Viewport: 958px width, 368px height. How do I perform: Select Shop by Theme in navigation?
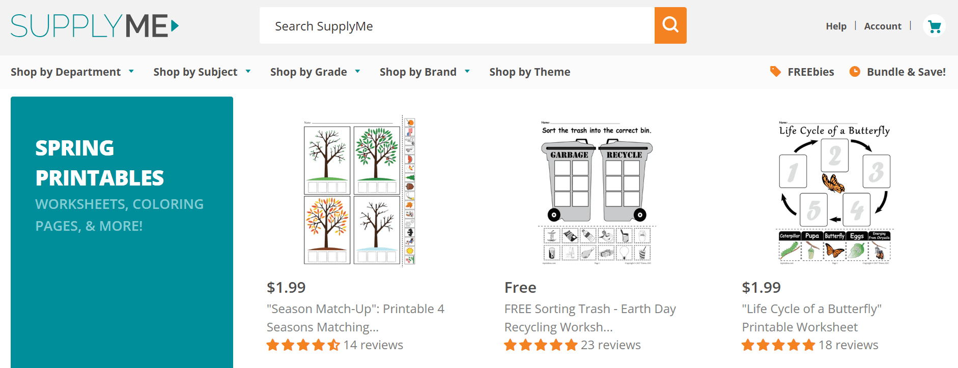point(529,72)
